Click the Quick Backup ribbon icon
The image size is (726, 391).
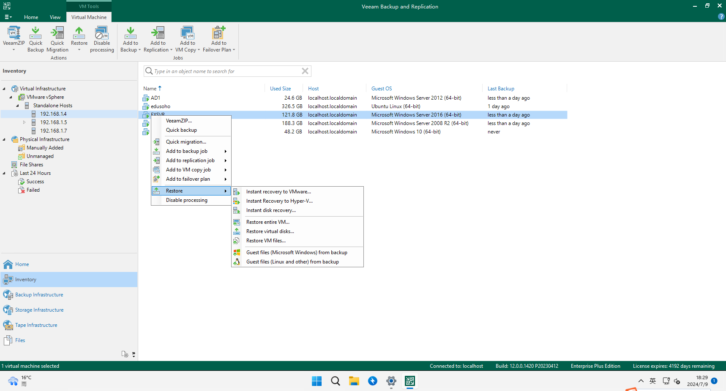point(35,33)
